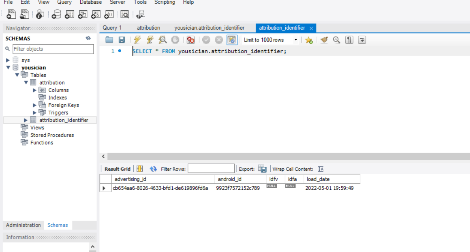Screen dimensions: 470x252
Task: Expand the attribution_identifier table node
Action: 25,120
